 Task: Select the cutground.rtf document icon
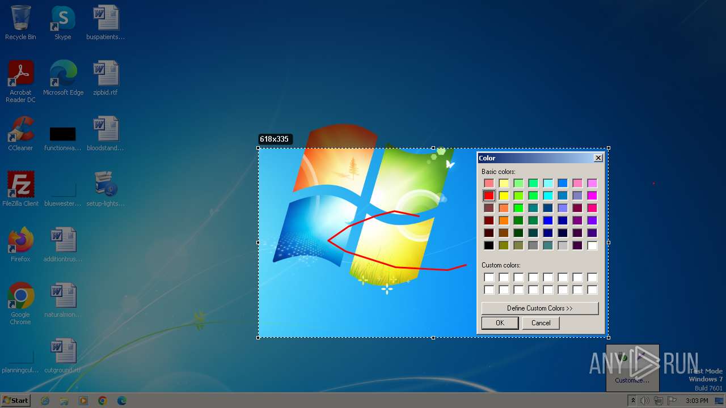pos(62,356)
